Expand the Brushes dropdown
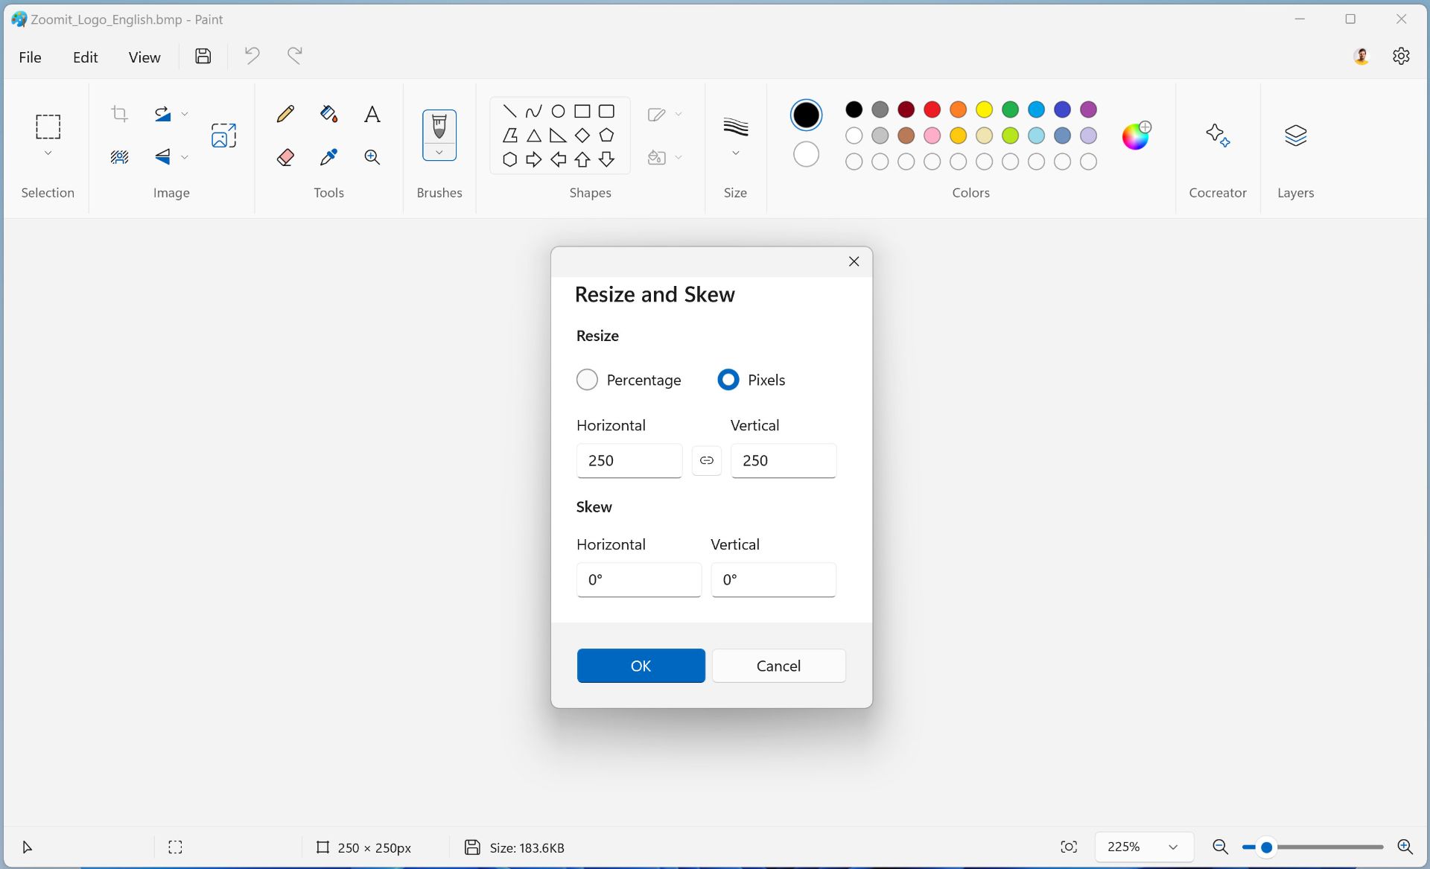Screen dimensions: 1430x869 coord(439,153)
